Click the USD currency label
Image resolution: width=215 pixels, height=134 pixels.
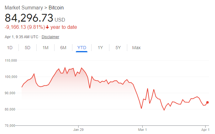[60, 20]
